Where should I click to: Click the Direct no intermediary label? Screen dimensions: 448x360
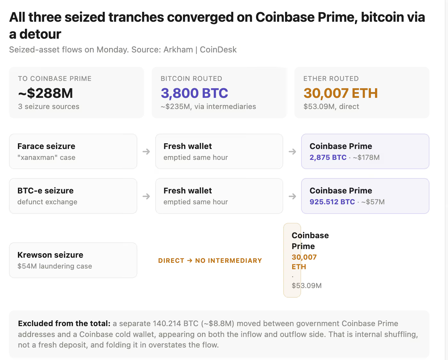point(210,261)
